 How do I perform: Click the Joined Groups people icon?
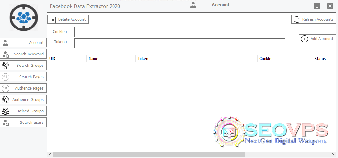click(x=5, y=111)
